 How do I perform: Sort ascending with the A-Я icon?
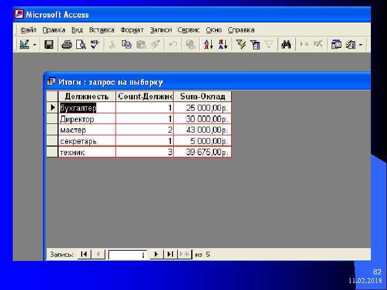click(x=209, y=45)
